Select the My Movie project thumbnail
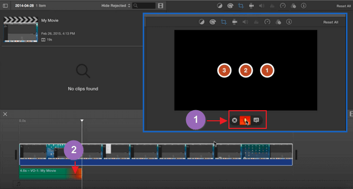353x189 pixels. [x=21, y=29]
